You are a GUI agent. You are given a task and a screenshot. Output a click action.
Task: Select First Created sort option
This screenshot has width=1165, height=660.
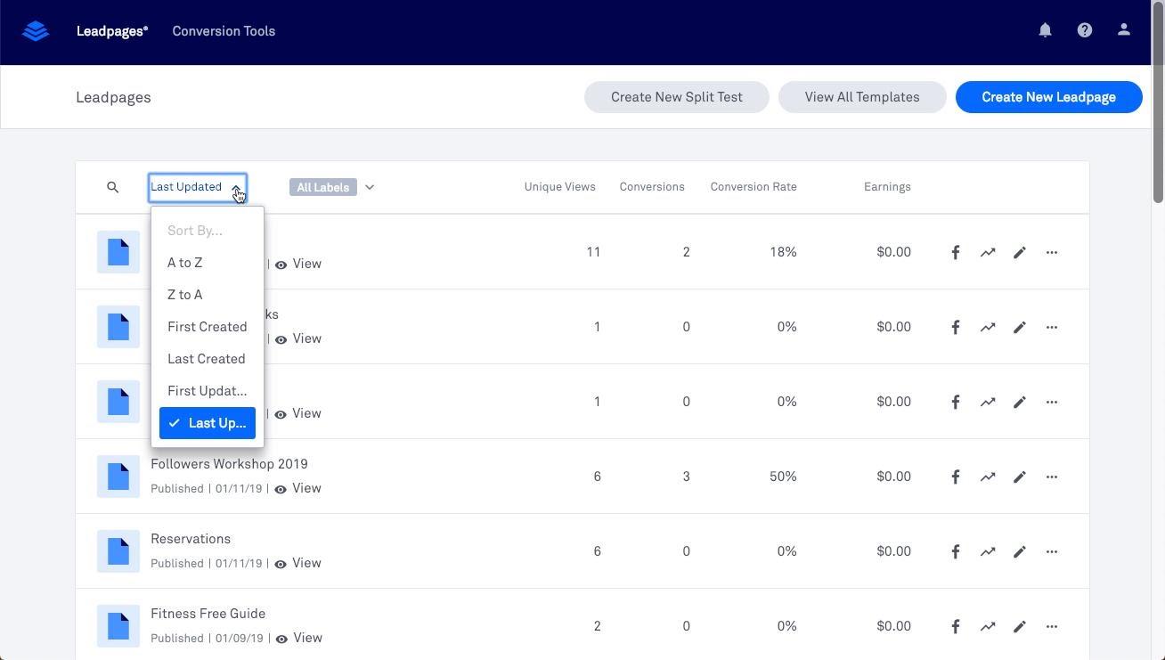click(x=208, y=327)
